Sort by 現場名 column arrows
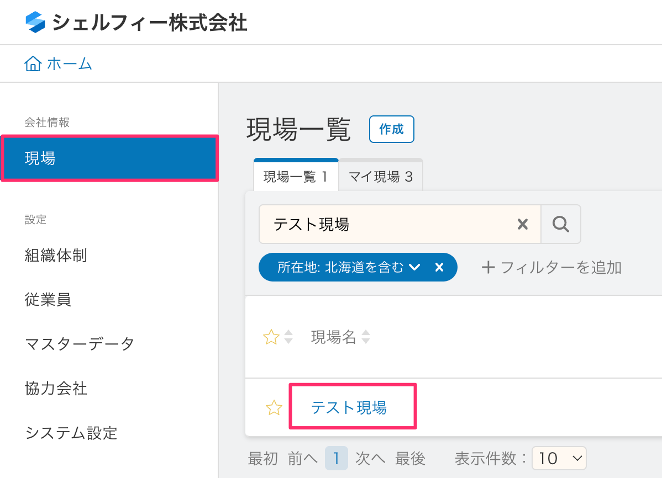 365,337
